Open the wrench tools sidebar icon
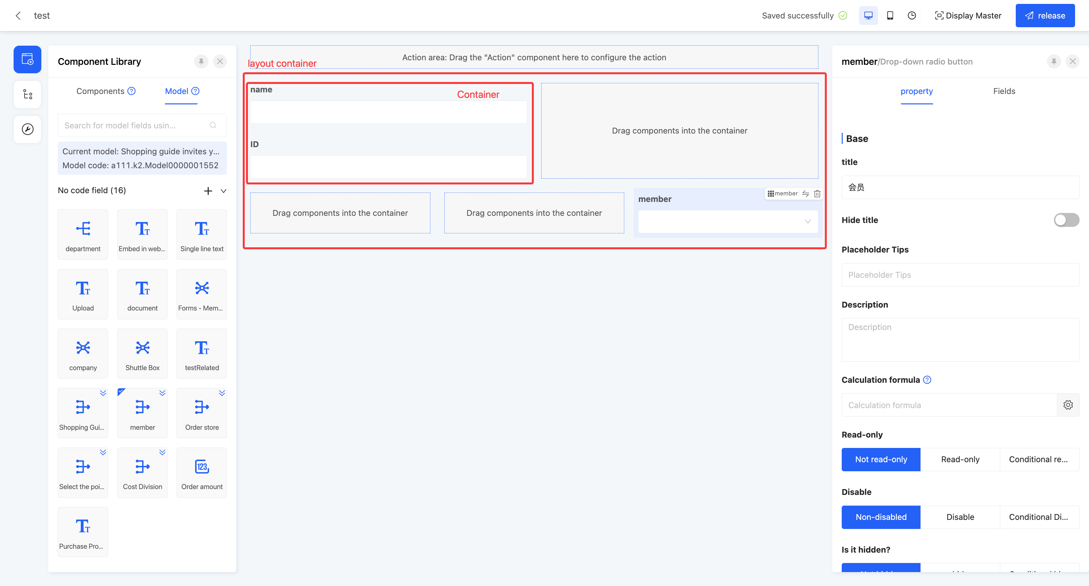The width and height of the screenshot is (1089, 586). 28,129
